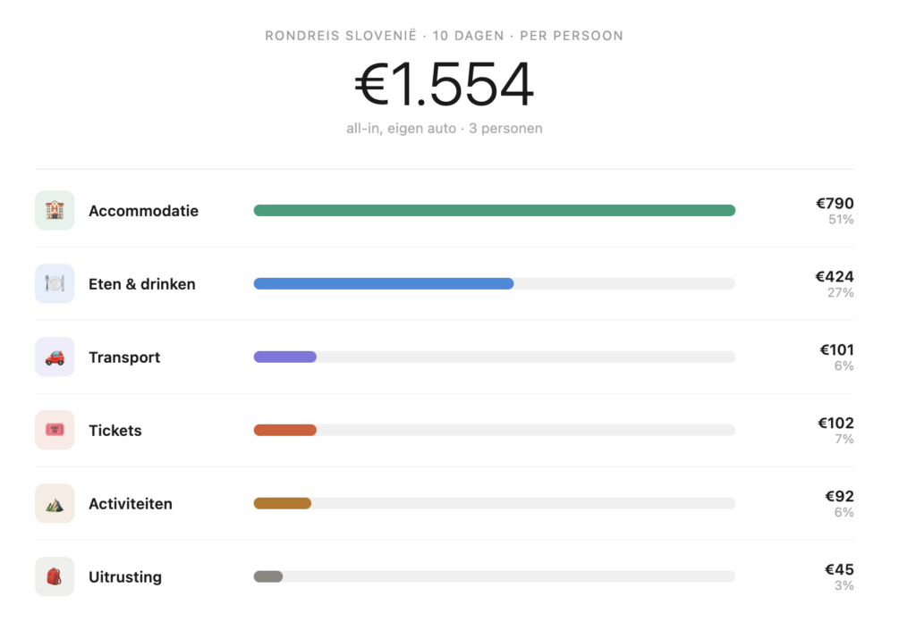Select the Eten & drinken label

click(142, 284)
